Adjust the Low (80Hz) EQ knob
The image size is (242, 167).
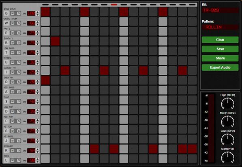coord(228,139)
